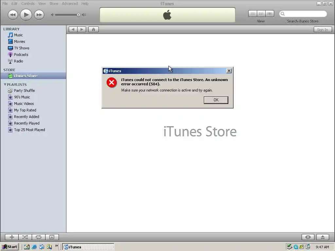
Task: Click the Rewind/Previous track button
Action: (13, 15)
